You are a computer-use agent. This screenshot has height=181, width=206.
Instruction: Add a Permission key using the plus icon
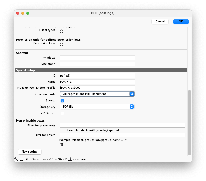(61, 44)
